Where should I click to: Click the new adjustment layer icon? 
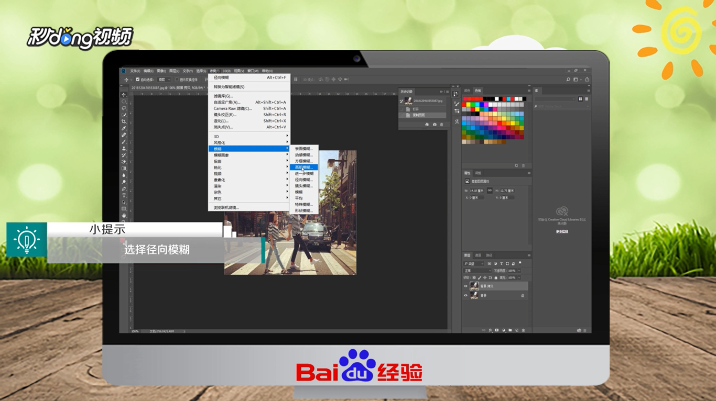504,330
